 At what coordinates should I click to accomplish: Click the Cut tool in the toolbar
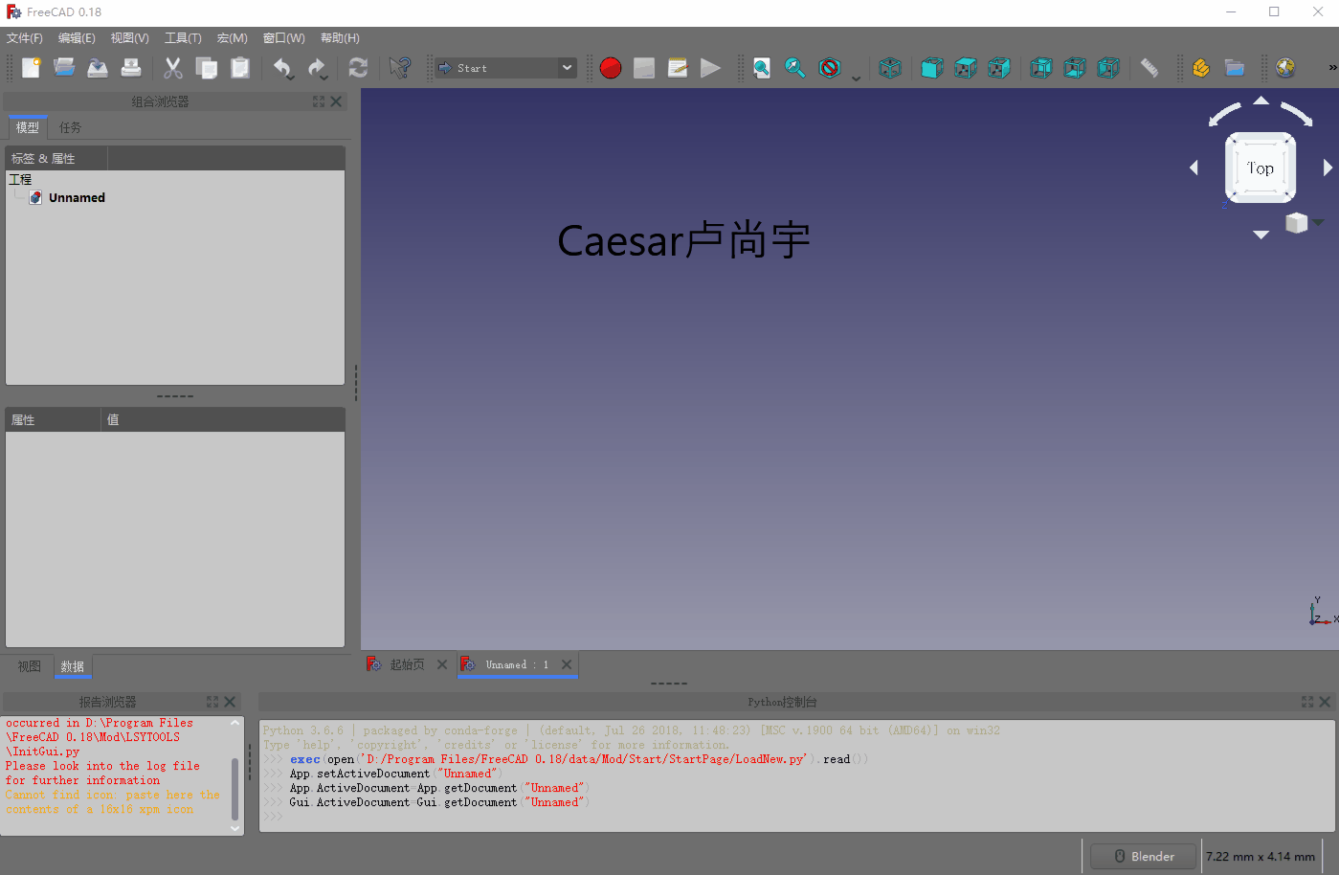[173, 68]
